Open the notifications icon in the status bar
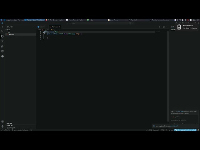 pyautogui.click(x=198, y=130)
